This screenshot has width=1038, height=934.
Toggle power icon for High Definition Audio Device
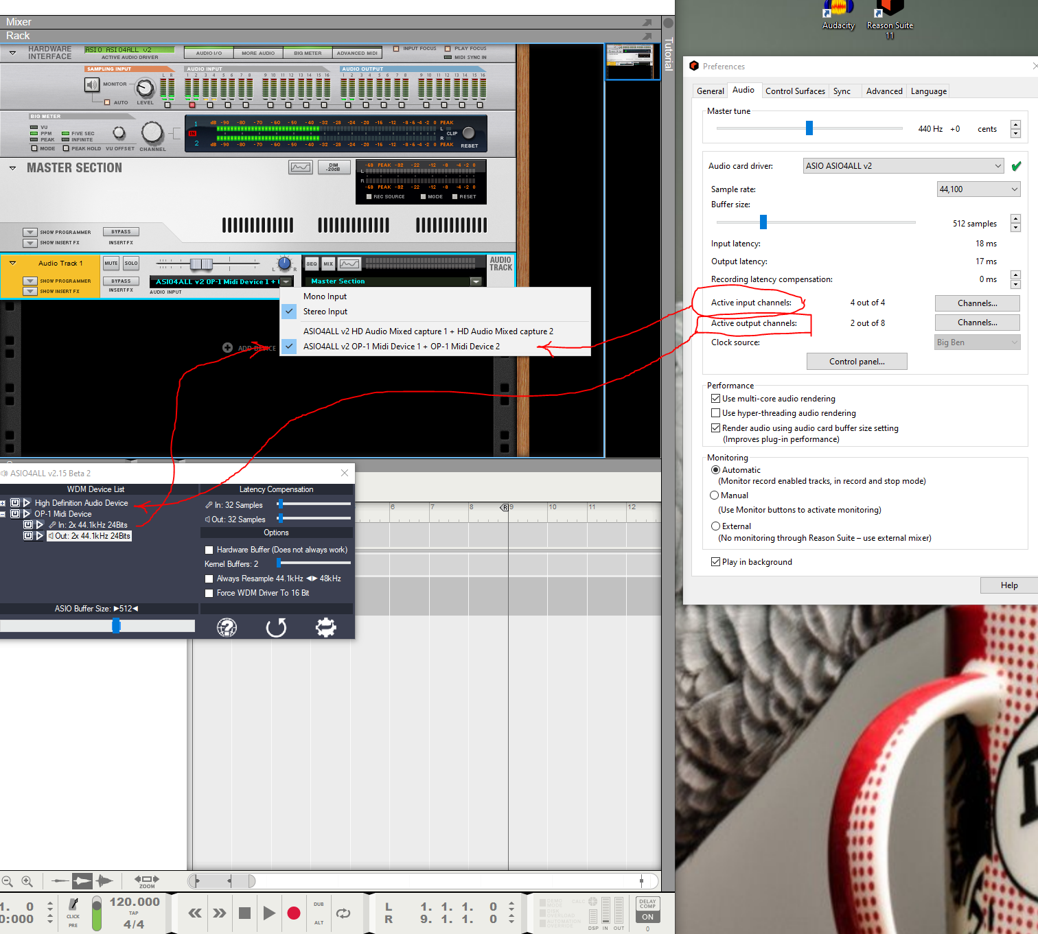[15, 503]
